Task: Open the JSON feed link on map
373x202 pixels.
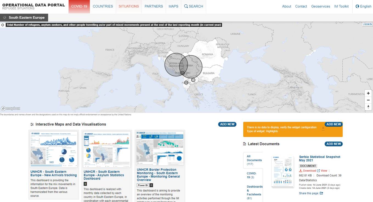Action: coord(368,24)
